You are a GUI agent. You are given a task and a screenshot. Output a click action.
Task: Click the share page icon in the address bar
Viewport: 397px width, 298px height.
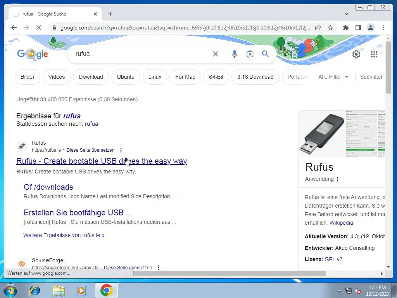[x=318, y=28]
